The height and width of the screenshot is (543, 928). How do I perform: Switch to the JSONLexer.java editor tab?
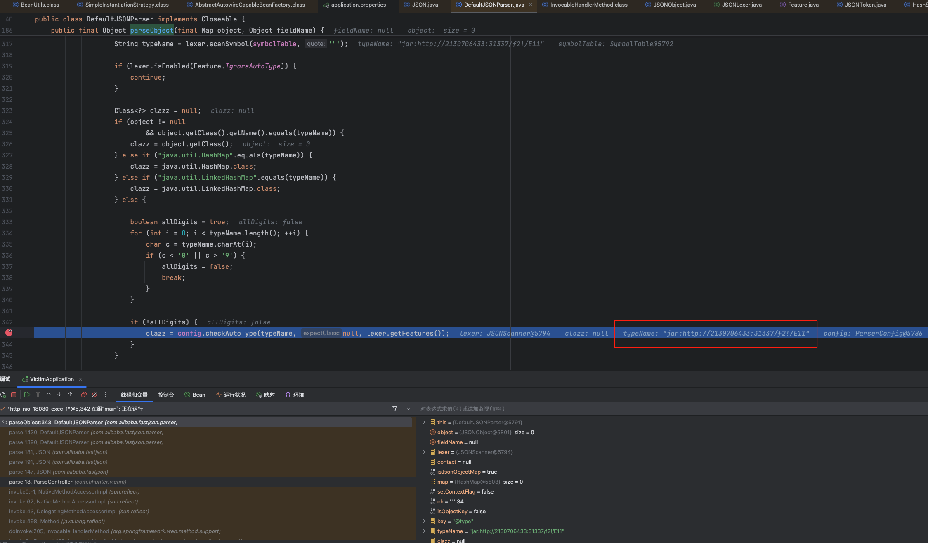point(738,5)
